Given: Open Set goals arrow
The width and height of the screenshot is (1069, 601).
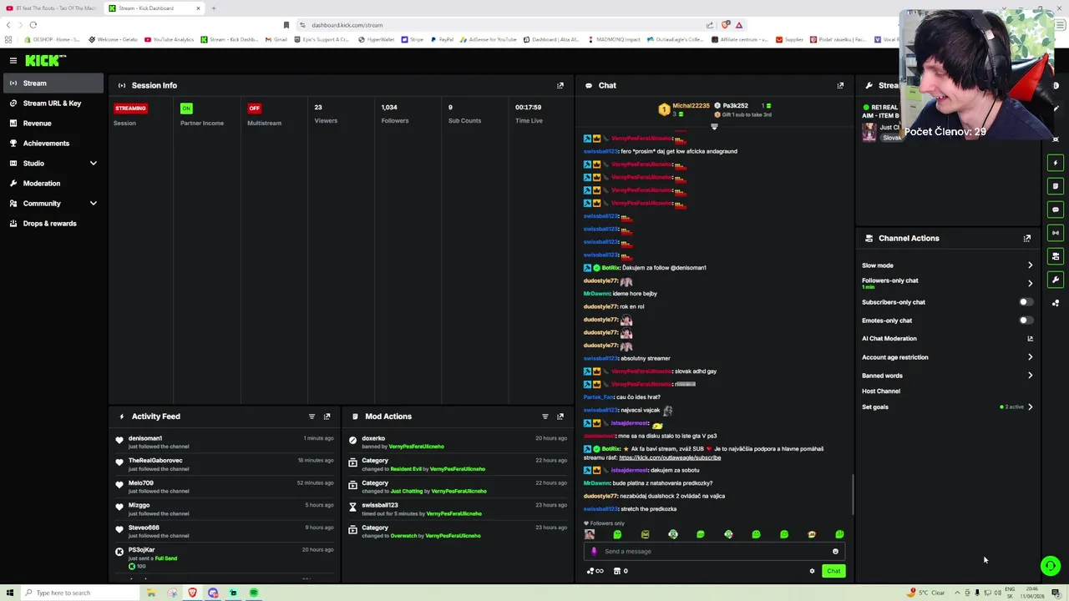Looking at the screenshot, I should (x=1030, y=407).
